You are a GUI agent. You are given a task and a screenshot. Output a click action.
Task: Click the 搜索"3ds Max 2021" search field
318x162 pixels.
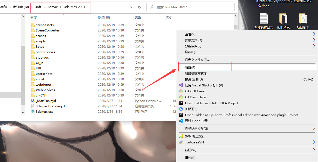(x=190, y=7)
